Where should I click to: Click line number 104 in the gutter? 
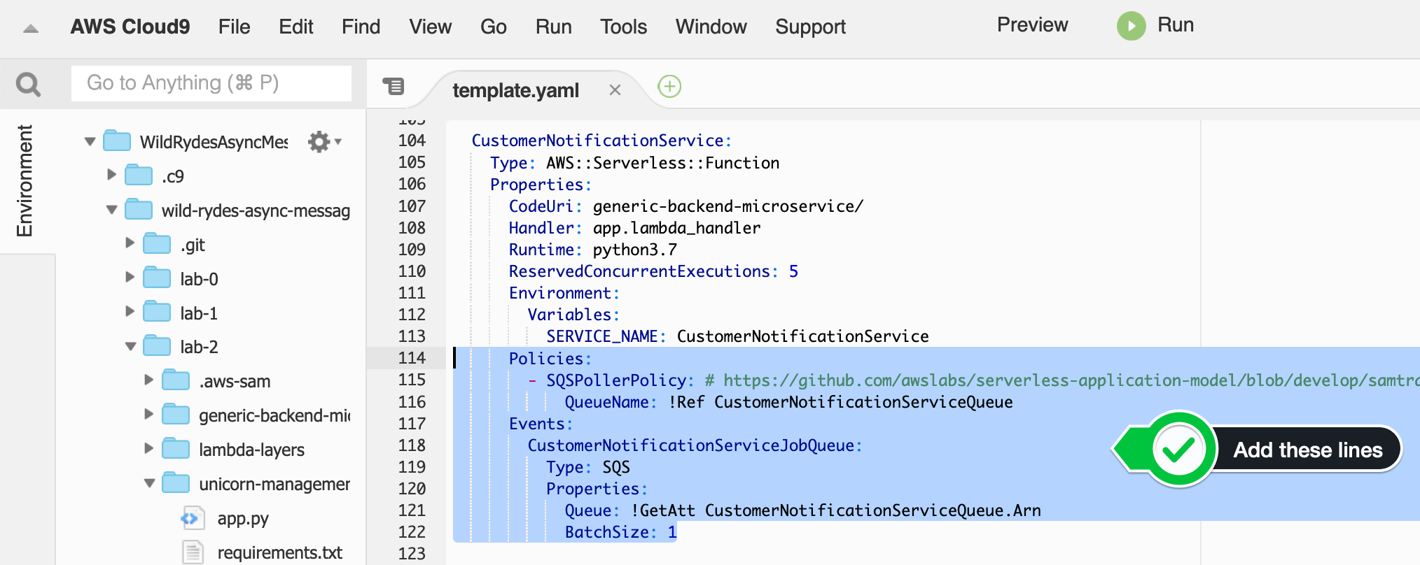[412, 141]
